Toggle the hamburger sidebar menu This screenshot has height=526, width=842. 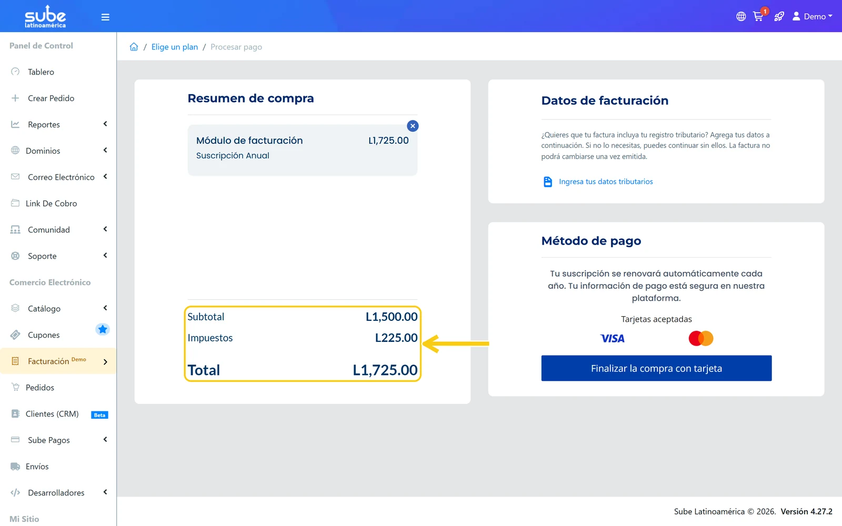point(105,17)
